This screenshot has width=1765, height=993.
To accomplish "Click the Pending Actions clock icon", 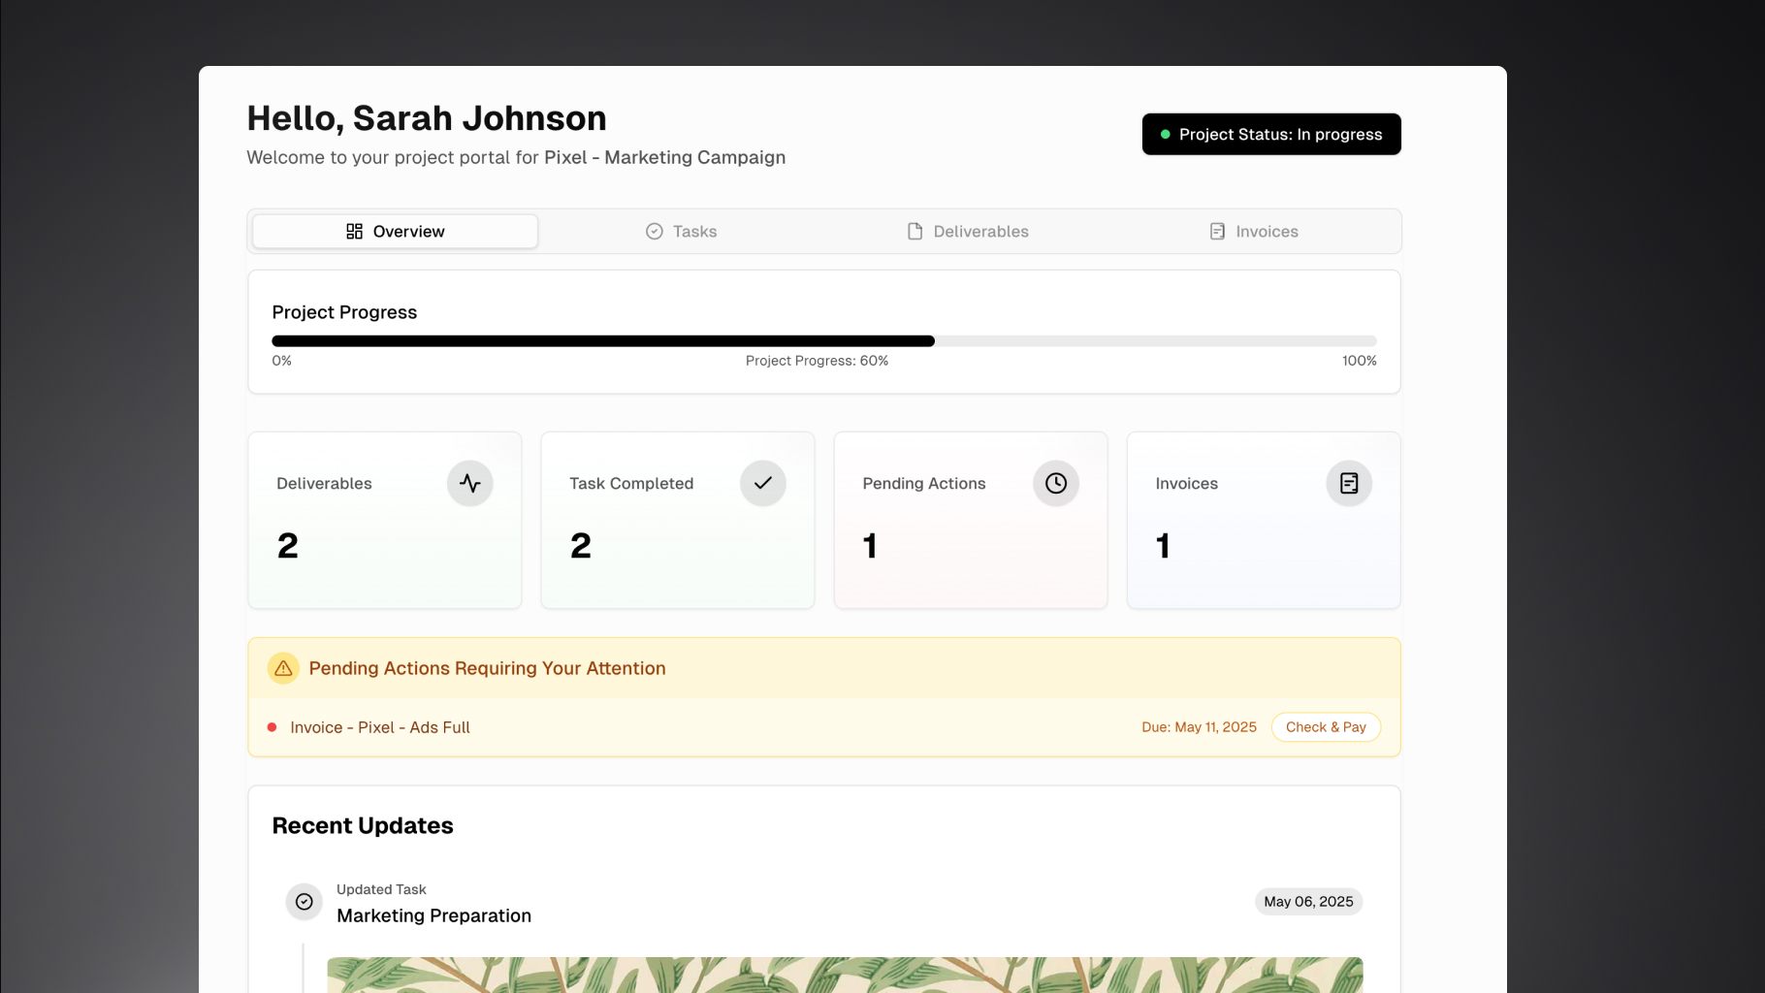I will point(1056,483).
